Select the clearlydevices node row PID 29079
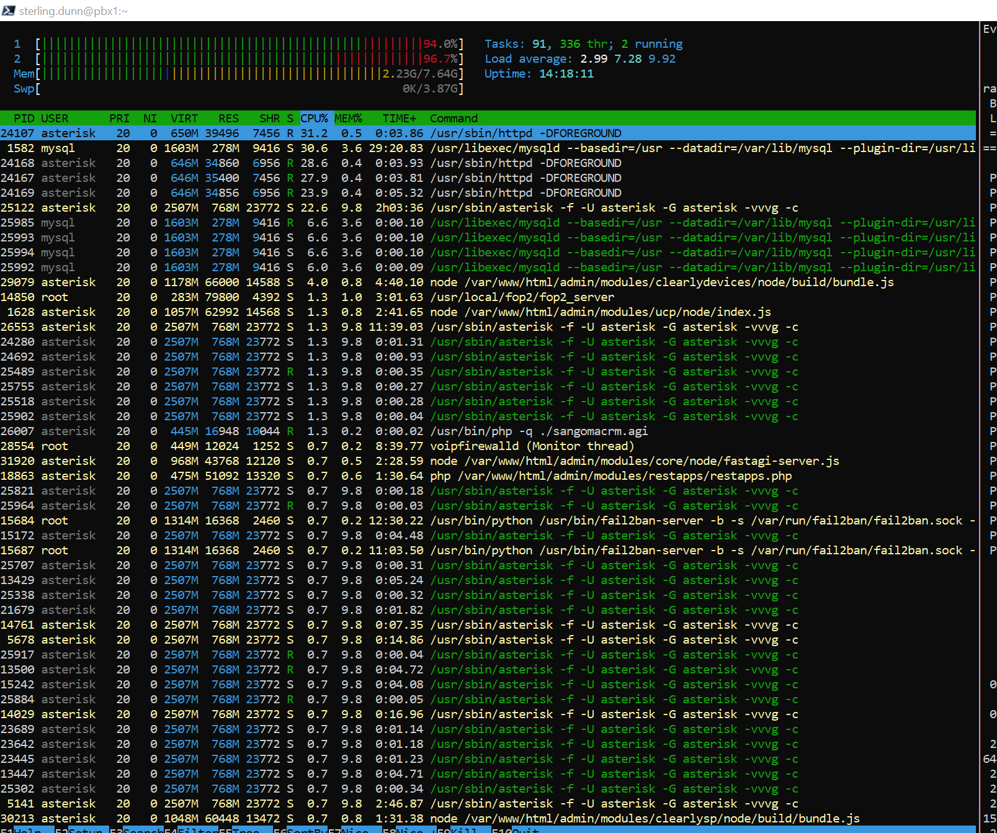997x833 pixels. pos(488,282)
